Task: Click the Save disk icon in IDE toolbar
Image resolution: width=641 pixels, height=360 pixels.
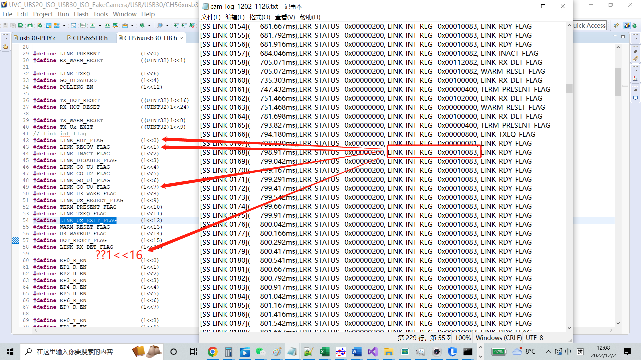Action: pyautogui.click(x=5, y=25)
